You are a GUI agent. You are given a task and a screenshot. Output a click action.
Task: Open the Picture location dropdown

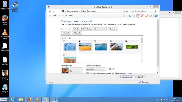point(90,29)
